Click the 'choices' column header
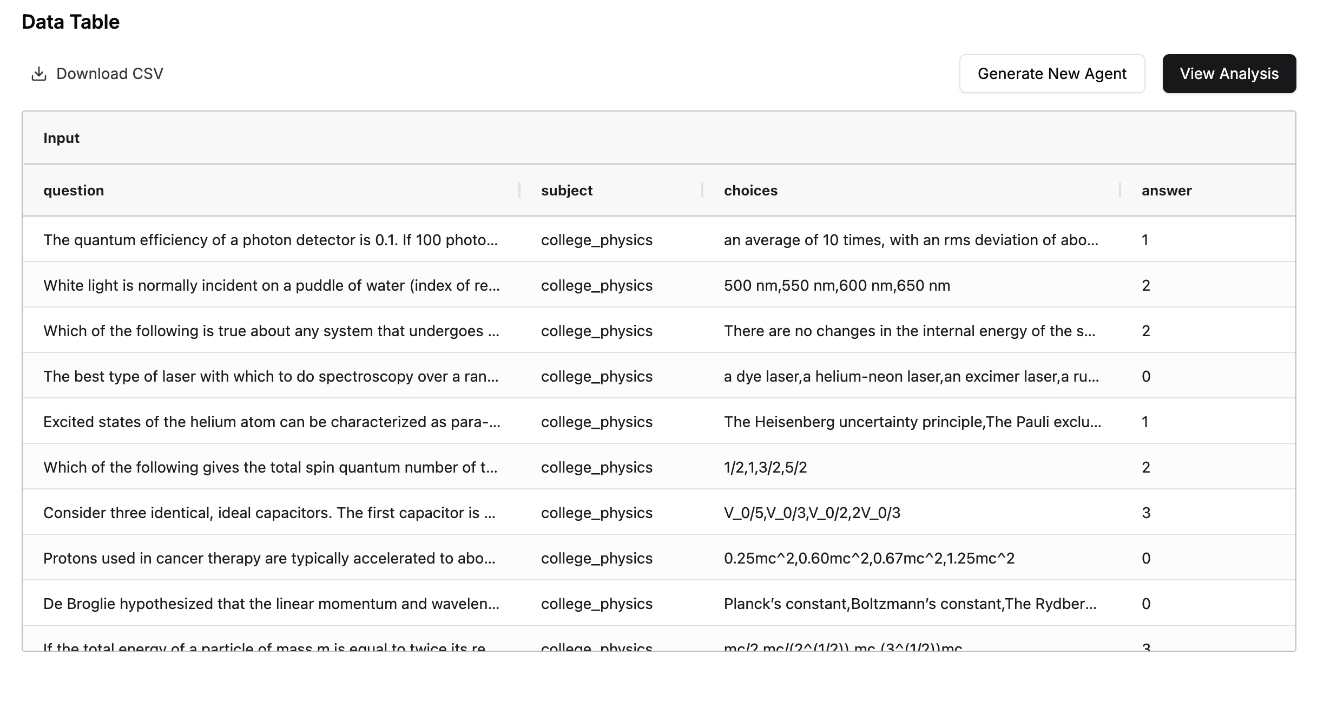The image size is (1317, 707). tap(750, 191)
